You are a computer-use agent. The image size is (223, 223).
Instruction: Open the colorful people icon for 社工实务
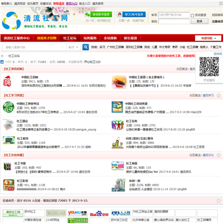point(118,125)
